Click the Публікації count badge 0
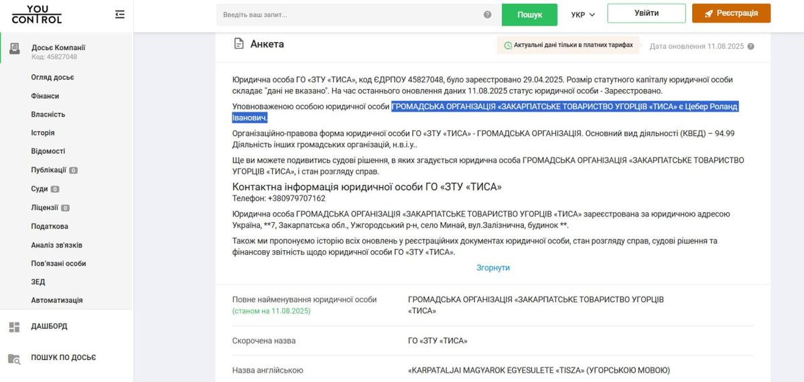The height and width of the screenshot is (382, 804). pyautogui.click(x=74, y=171)
